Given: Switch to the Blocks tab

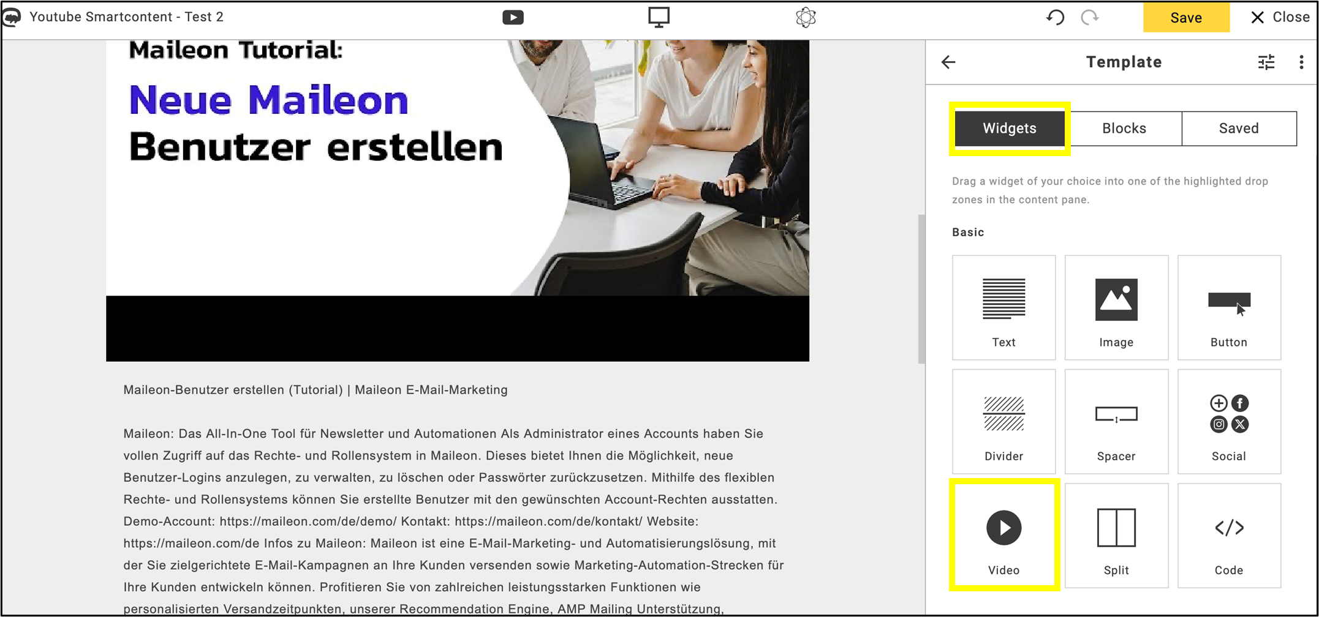Looking at the screenshot, I should pos(1124,129).
